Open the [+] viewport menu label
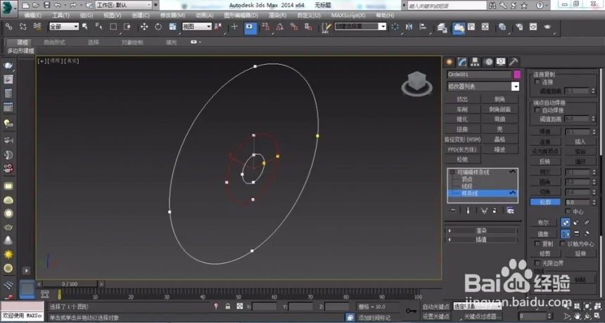 click(42, 61)
